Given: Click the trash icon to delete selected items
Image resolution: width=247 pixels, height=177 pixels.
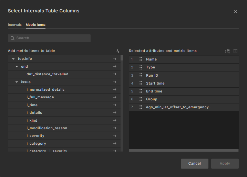Looking at the screenshot, I should [236, 51].
